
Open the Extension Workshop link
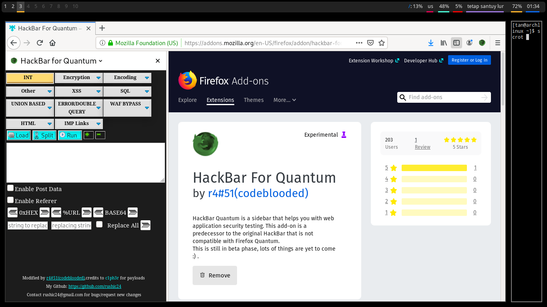pyautogui.click(x=374, y=60)
